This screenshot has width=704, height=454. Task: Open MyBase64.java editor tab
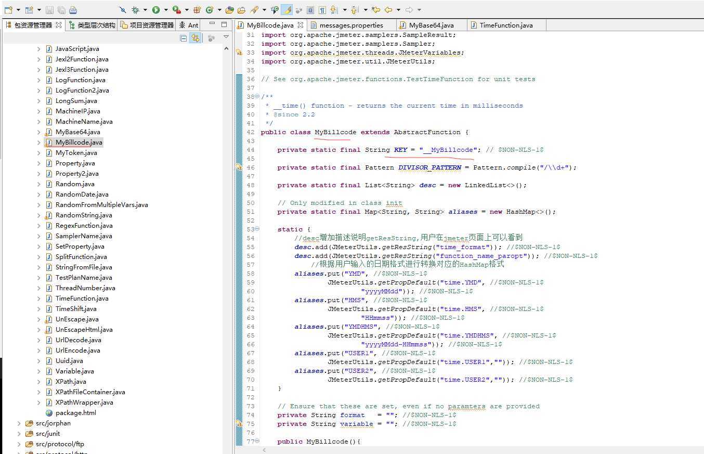point(431,25)
